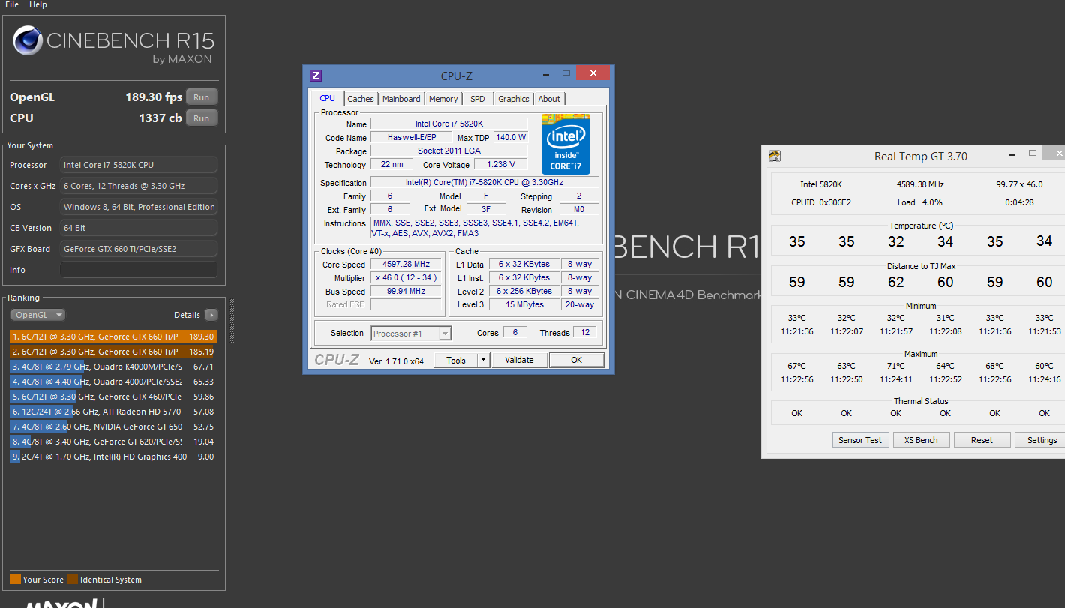Screen dimensions: 1065x608
Task: Reset min/max temperatures in Real Temp
Action: [982, 440]
